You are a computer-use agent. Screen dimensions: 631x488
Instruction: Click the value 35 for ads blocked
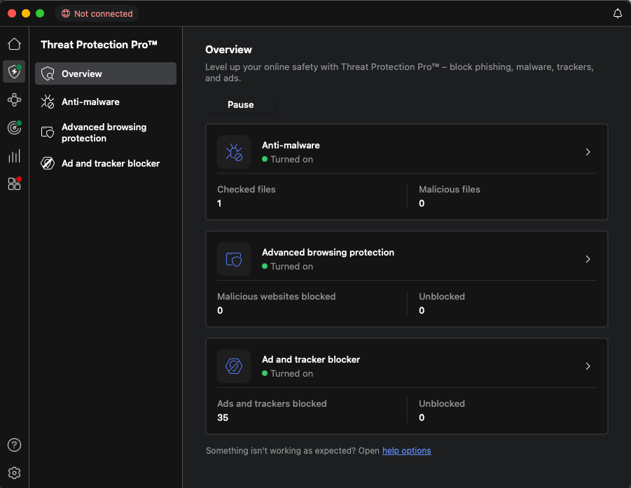(x=223, y=417)
